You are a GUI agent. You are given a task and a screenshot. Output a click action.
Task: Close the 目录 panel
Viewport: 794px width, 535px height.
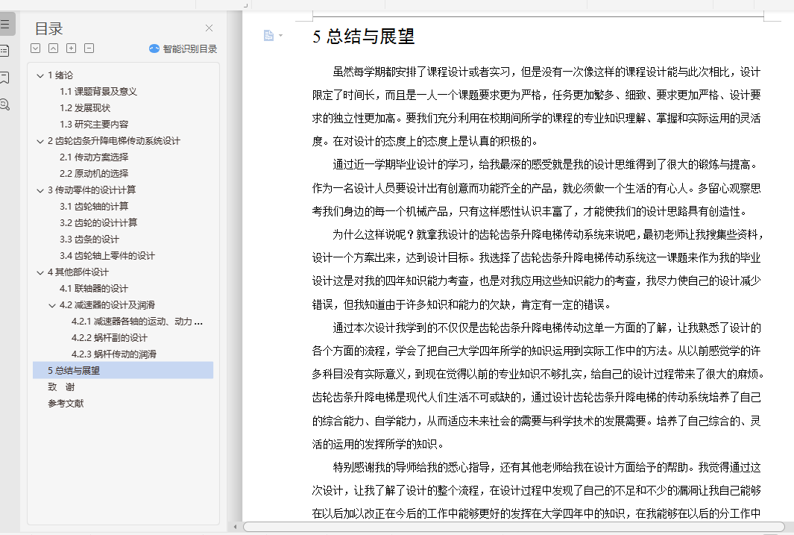(209, 28)
